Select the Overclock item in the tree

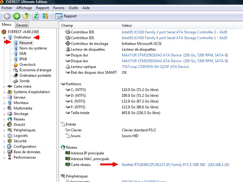pyautogui.click(x=27, y=65)
